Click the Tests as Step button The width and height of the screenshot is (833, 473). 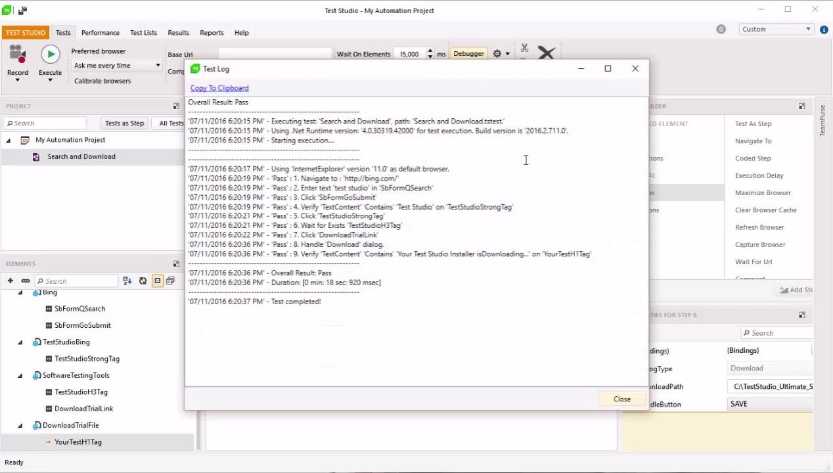pos(124,123)
